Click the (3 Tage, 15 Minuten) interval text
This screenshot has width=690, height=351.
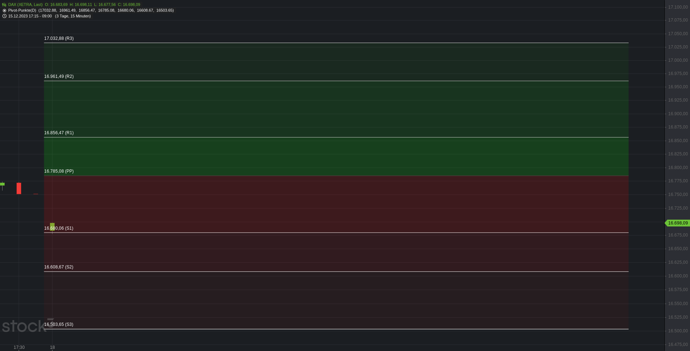tap(73, 16)
